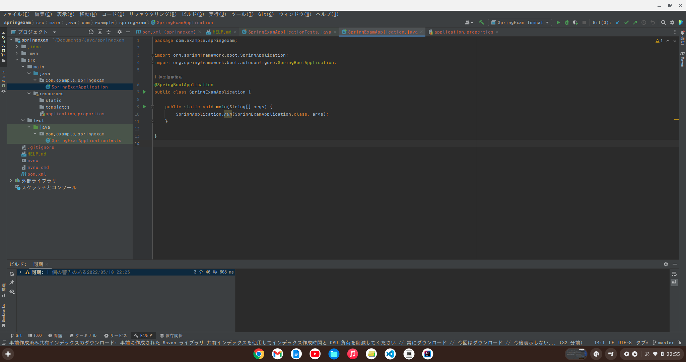Toggle the eye view-options icon in build panel
The width and height of the screenshot is (686, 362).
click(x=12, y=292)
